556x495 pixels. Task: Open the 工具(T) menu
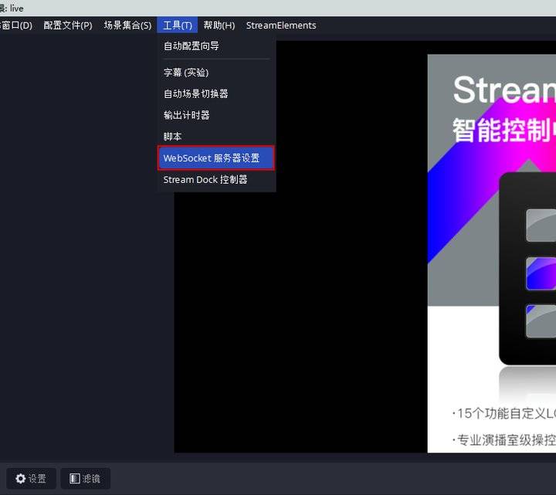tap(178, 25)
